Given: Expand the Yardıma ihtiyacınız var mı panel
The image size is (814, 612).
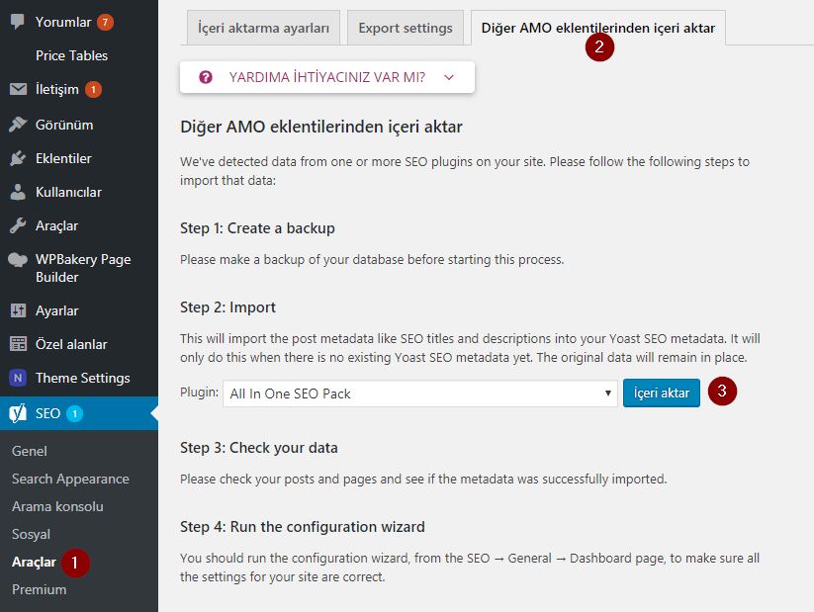Looking at the screenshot, I should point(327,77).
